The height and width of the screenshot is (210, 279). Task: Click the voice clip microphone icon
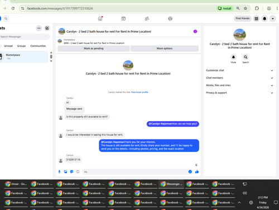pos(59,172)
